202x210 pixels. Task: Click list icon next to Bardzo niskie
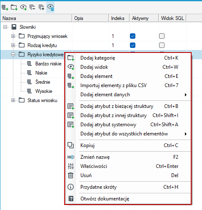[29, 64]
